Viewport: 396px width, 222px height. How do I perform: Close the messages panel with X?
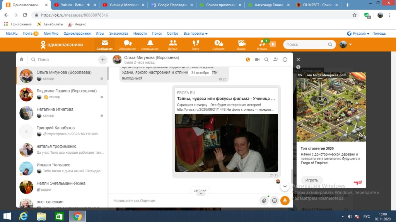(298, 60)
